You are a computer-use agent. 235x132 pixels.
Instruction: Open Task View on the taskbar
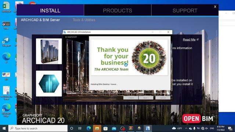coord(80,128)
